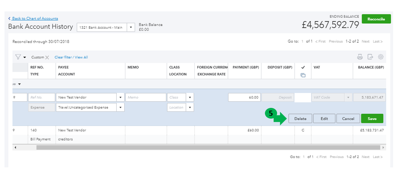
Task: Click the attachments icon under checkmark header
Action: coord(303,75)
